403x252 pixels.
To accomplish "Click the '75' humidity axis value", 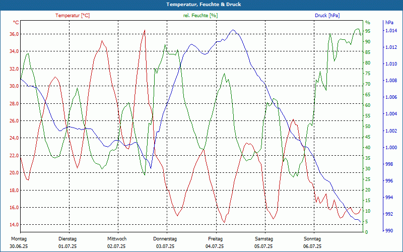I will point(368,74).
